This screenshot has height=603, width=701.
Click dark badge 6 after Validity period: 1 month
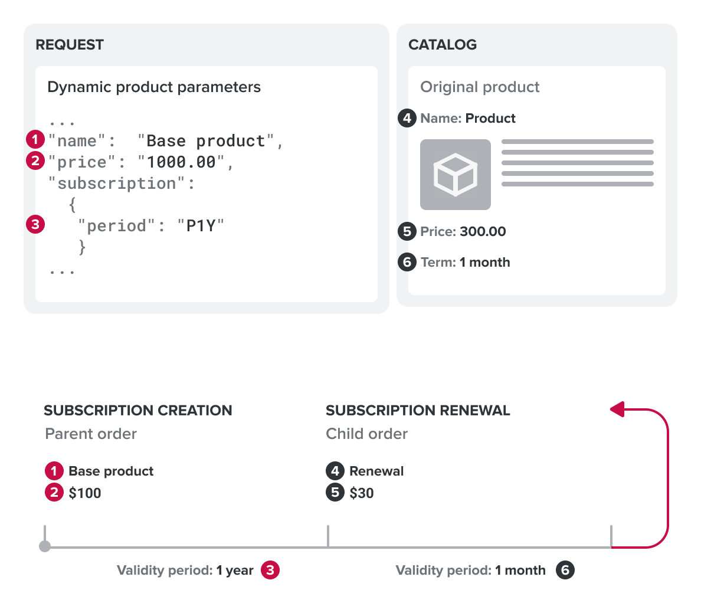click(565, 570)
